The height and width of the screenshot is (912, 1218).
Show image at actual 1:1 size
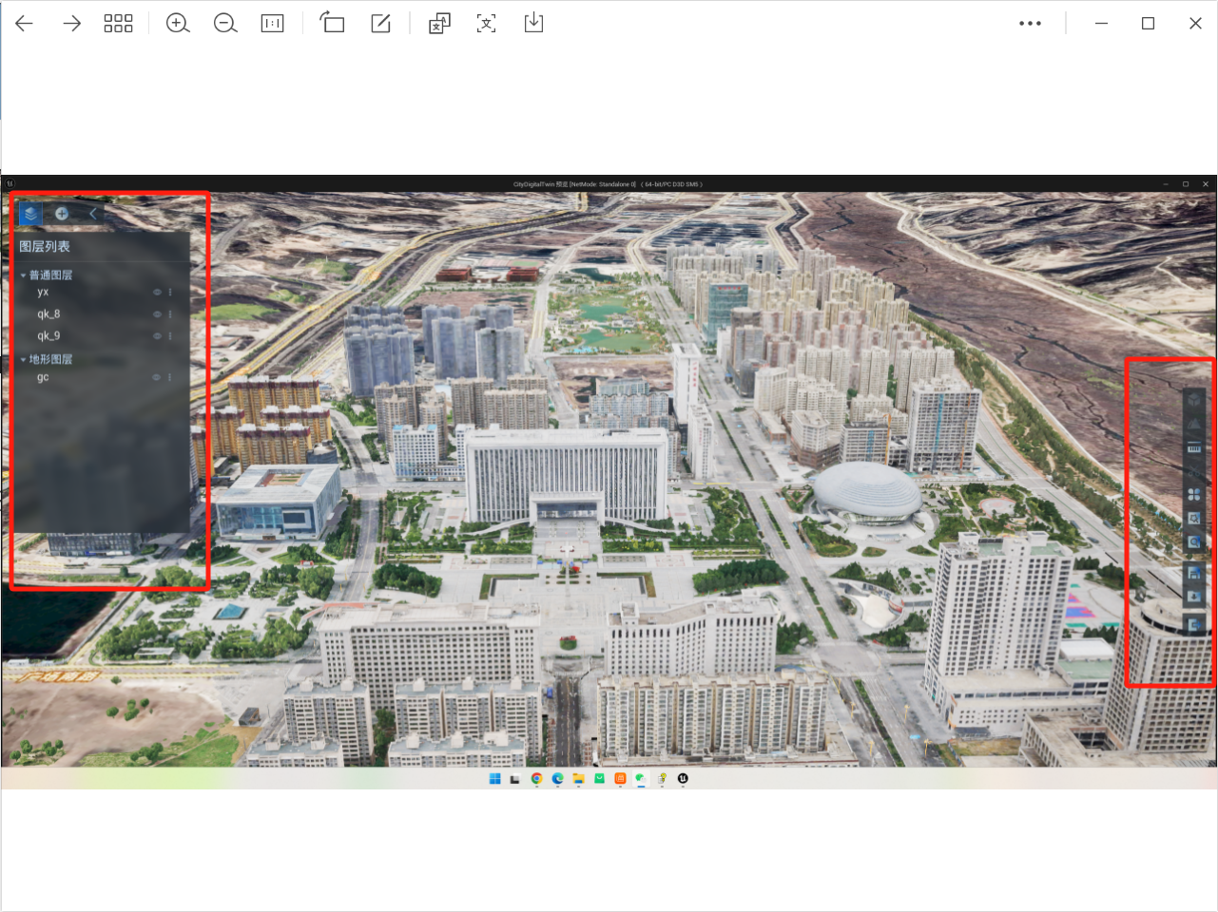coord(272,24)
